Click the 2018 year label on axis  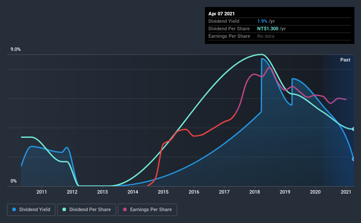[255, 192]
